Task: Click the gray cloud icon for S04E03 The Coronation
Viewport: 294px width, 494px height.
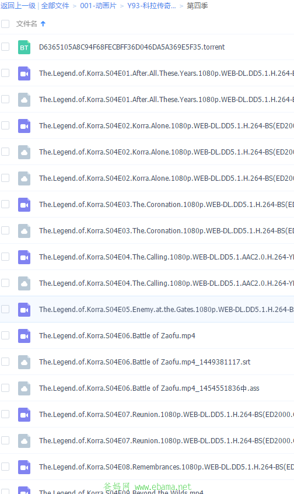Action: coord(24,231)
